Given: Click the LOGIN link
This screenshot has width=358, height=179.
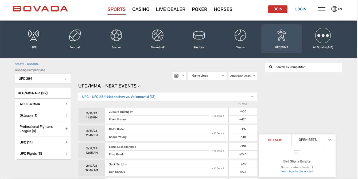Looking at the screenshot, I should pos(301,9).
